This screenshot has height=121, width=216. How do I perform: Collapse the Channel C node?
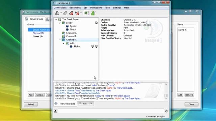click(x=60, y=40)
